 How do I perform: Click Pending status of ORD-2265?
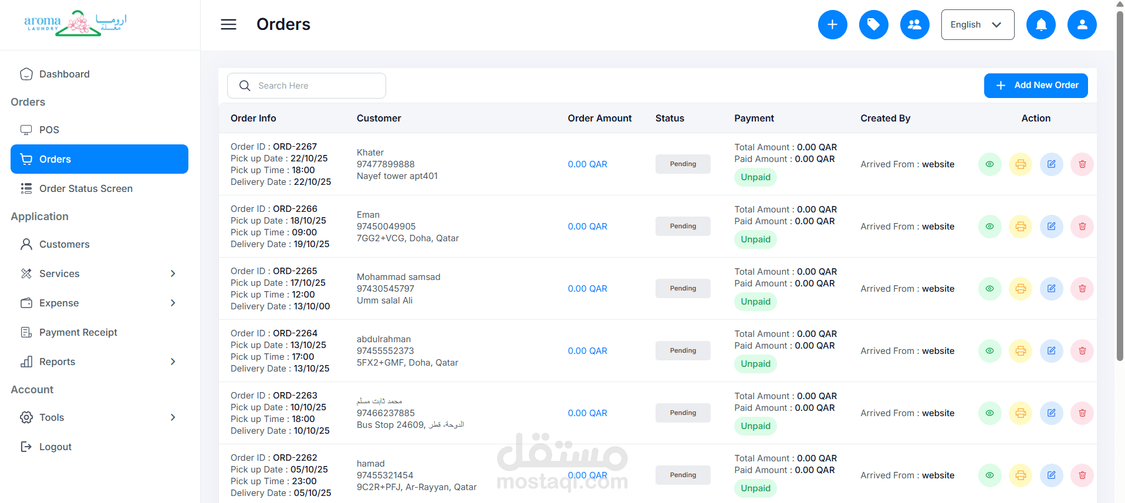click(x=683, y=289)
